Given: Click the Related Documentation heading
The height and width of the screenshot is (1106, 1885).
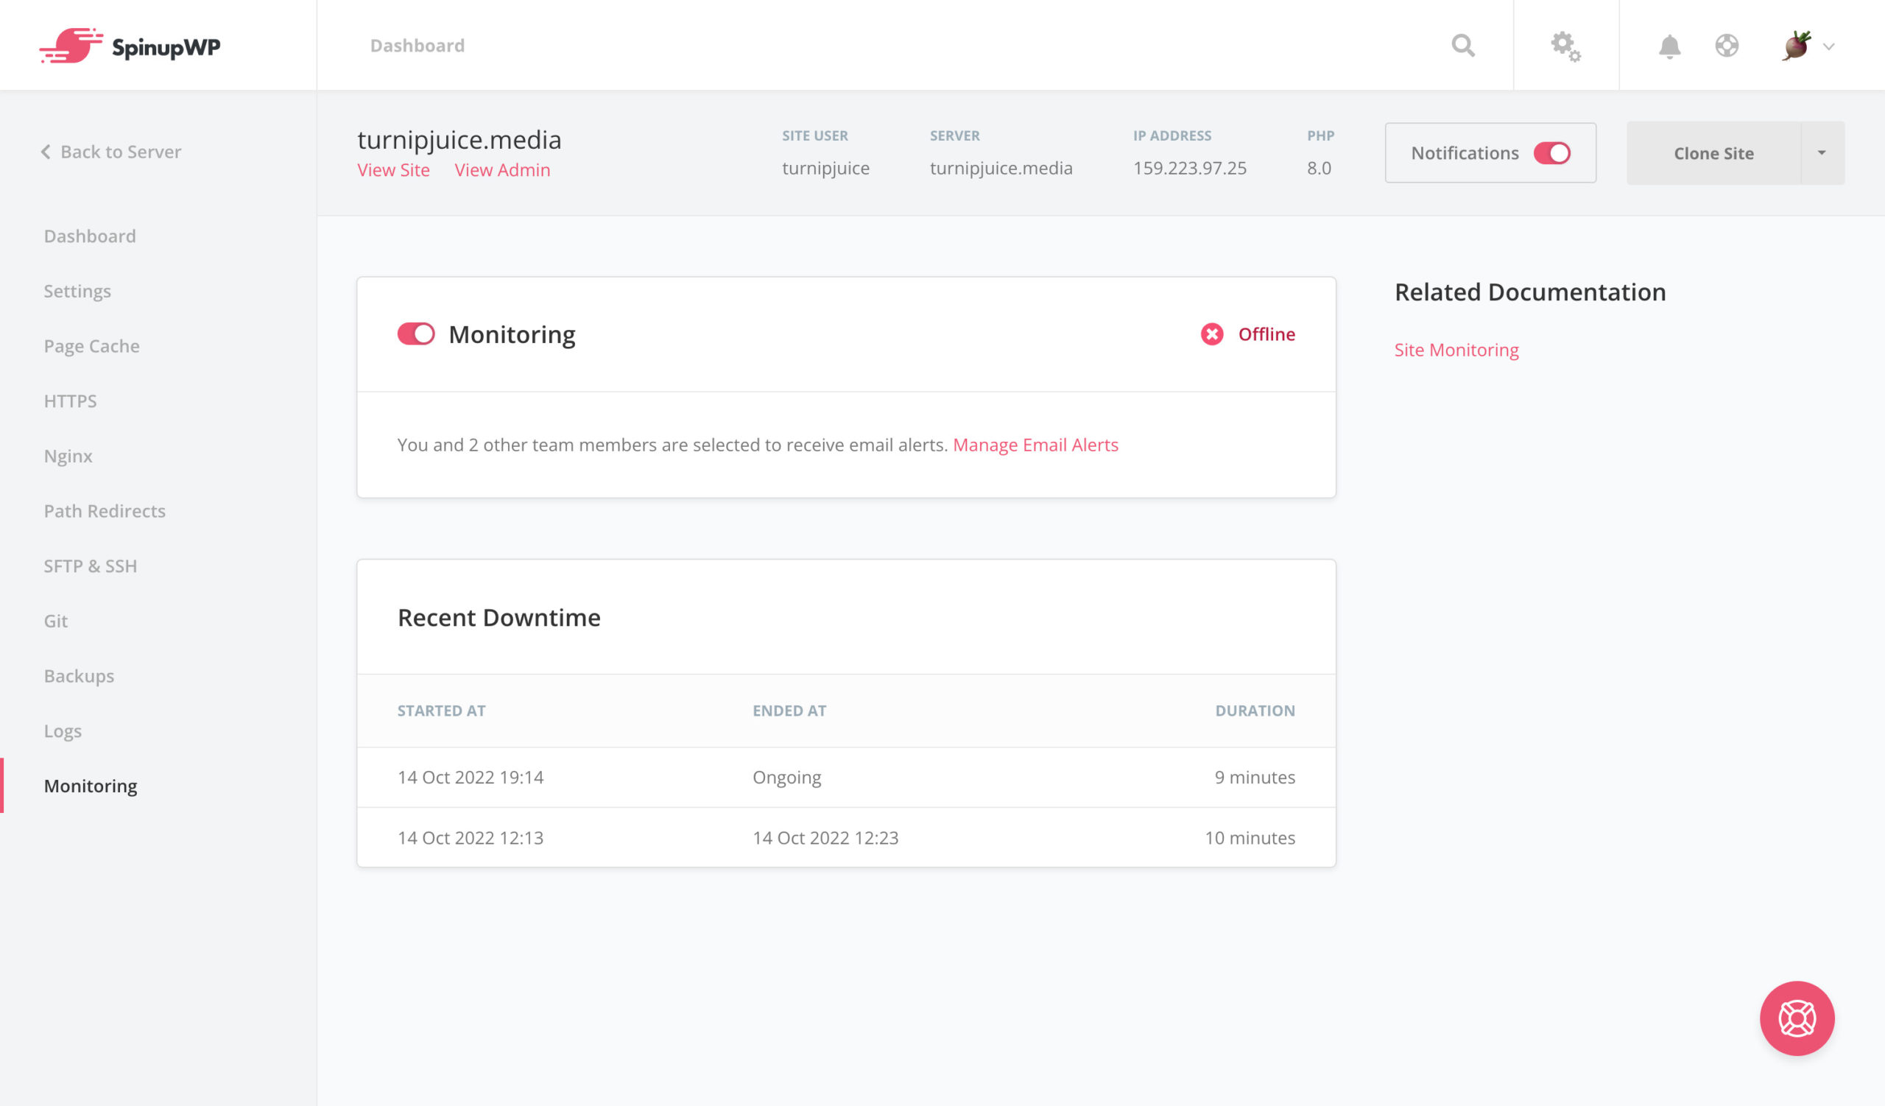Looking at the screenshot, I should coord(1530,292).
